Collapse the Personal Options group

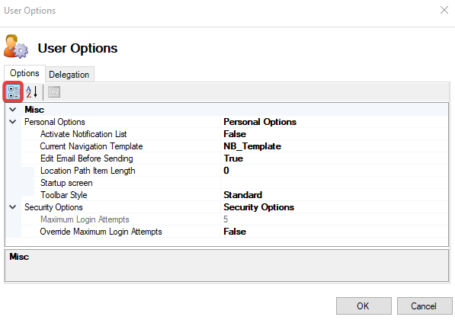(12, 122)
